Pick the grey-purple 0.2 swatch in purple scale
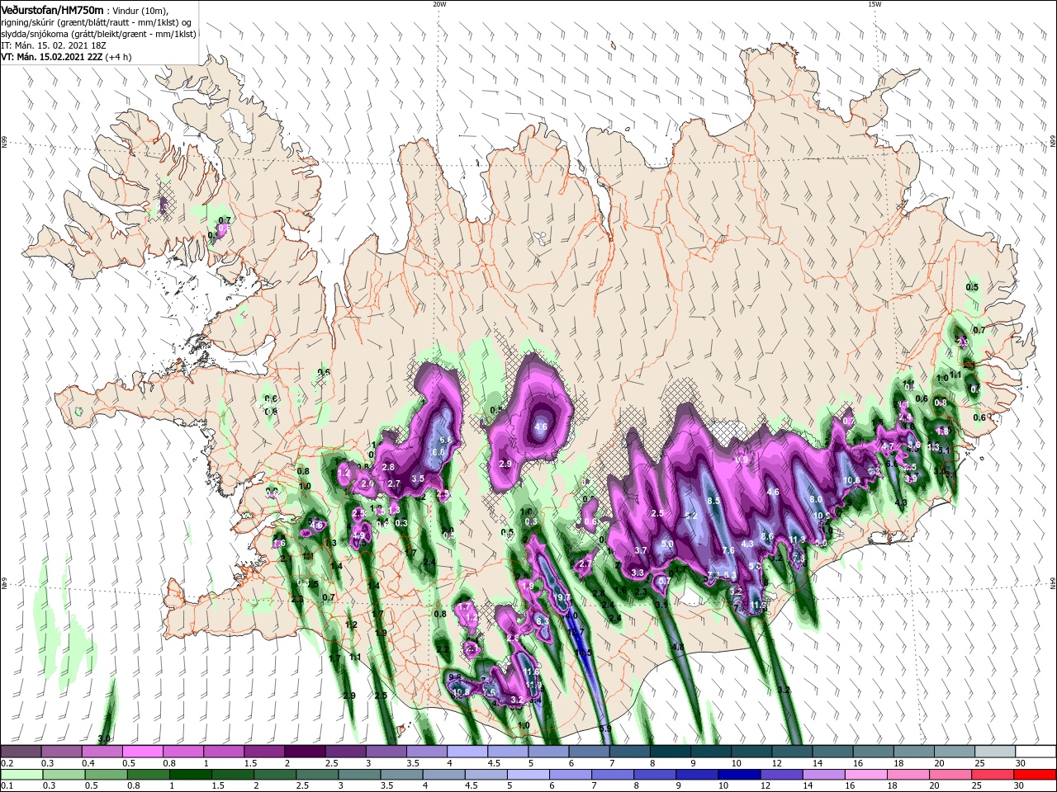Image resolution: width=1057 pixels, height=792 pixels. click(x=21, y=752)
